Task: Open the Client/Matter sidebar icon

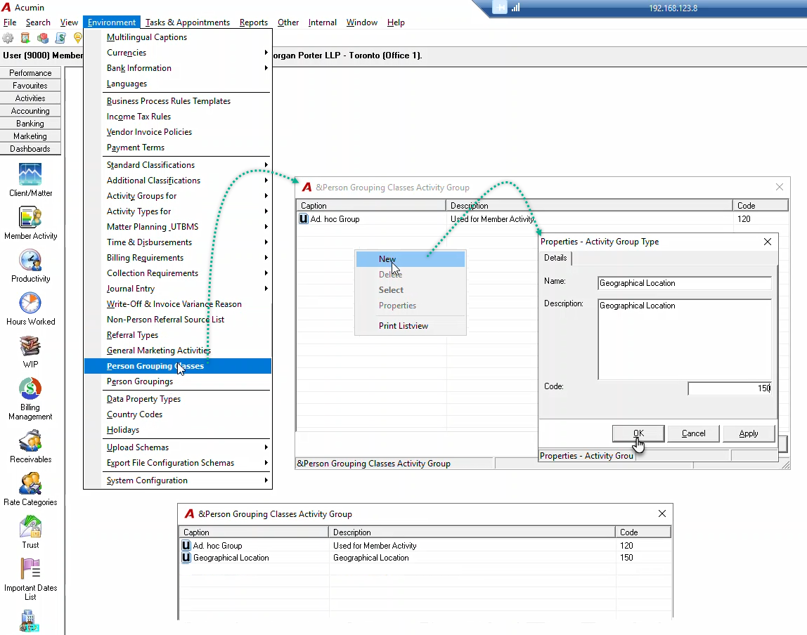Action: tap(30, 175)
